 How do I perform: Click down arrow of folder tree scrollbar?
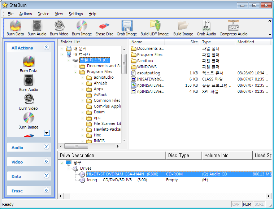click(124, 140)
